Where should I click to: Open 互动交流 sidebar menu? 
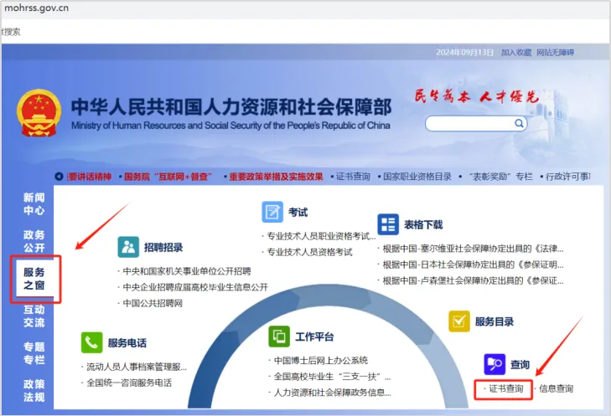pyautogui.click(x=34, y=316)
